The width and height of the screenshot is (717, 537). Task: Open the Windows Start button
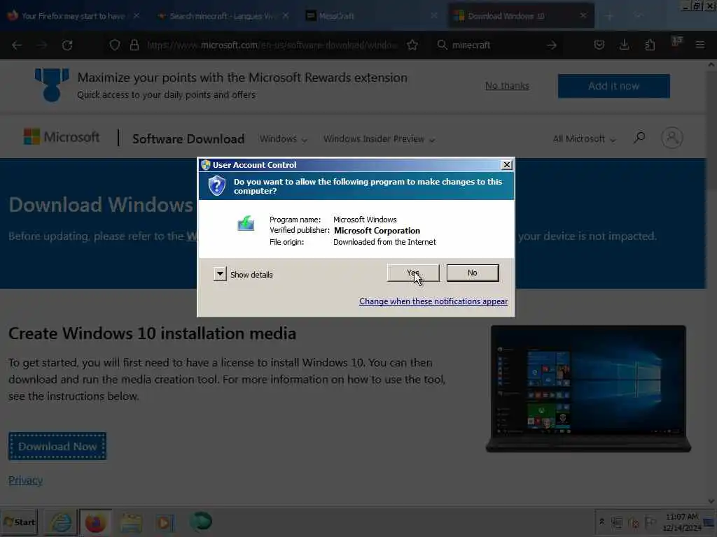click(19, 522)
